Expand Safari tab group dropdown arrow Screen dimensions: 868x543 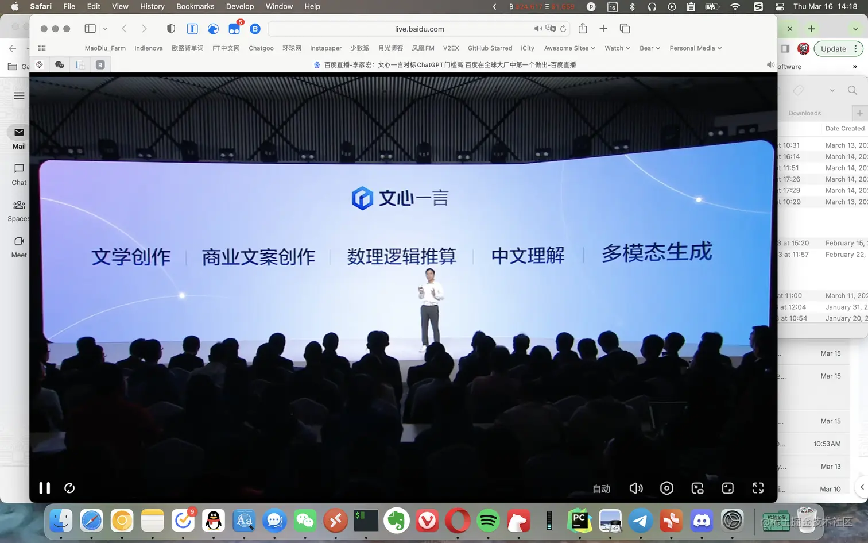(105, 29)
